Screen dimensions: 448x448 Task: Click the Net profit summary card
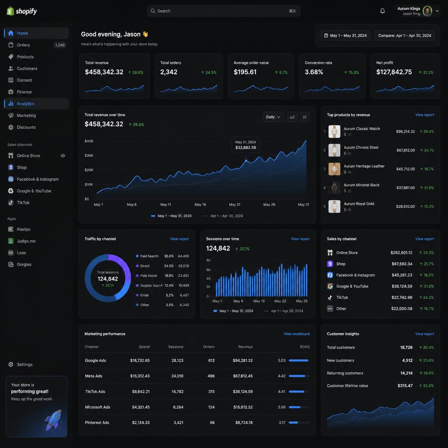pyautogui.click(x=405, y=76)
